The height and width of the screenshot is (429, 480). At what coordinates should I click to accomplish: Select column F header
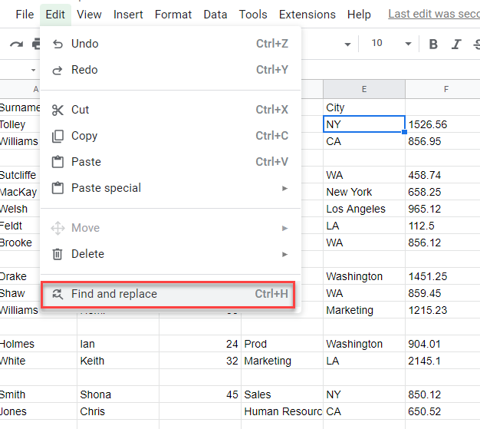[x=445, y=90]
